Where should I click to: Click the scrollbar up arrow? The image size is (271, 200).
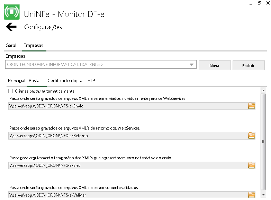click(x=263, y=91)
